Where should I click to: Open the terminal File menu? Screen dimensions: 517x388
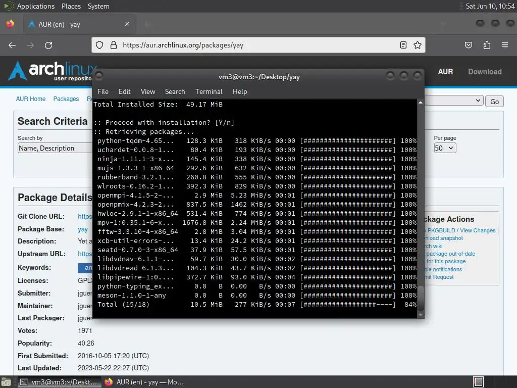tap(103, 92)
